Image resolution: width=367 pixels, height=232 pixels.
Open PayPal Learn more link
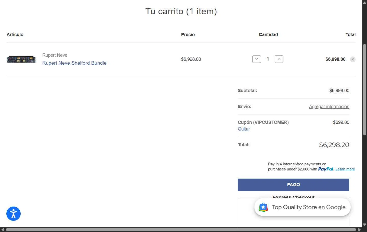(x=345, y=169)
